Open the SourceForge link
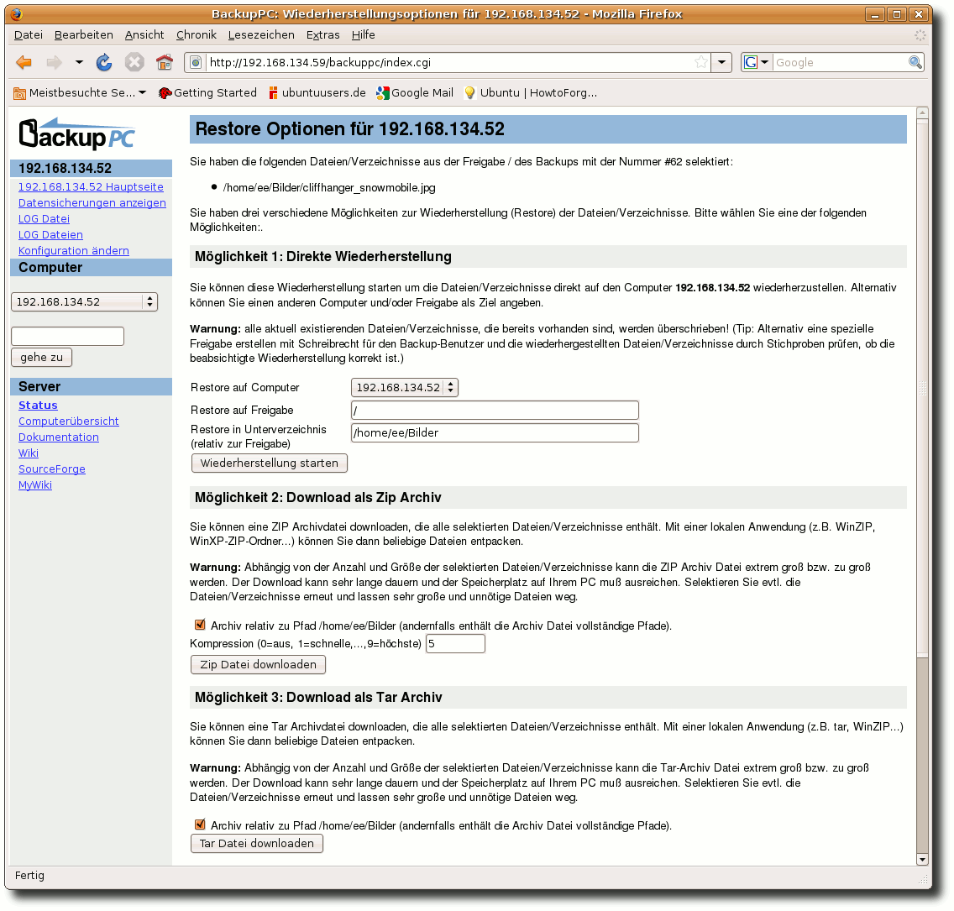 pyautogui.click(x=52, y=469)
